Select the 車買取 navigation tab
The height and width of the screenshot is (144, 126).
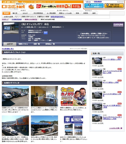click(x=86, y=13)
